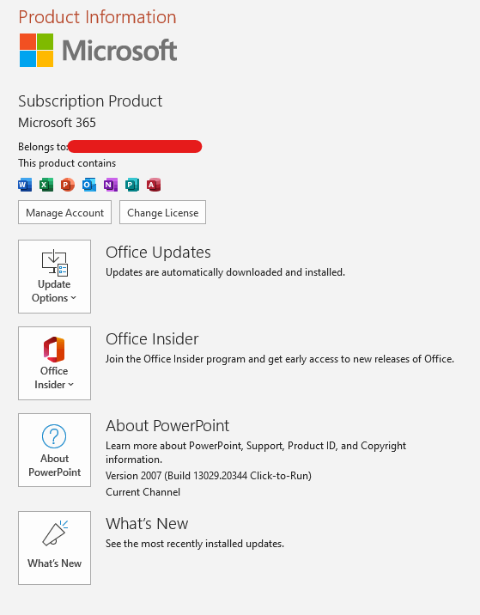Select the Version 2007 build text
The width and height of the screenshot is (480, 615).
click(209, 476)
